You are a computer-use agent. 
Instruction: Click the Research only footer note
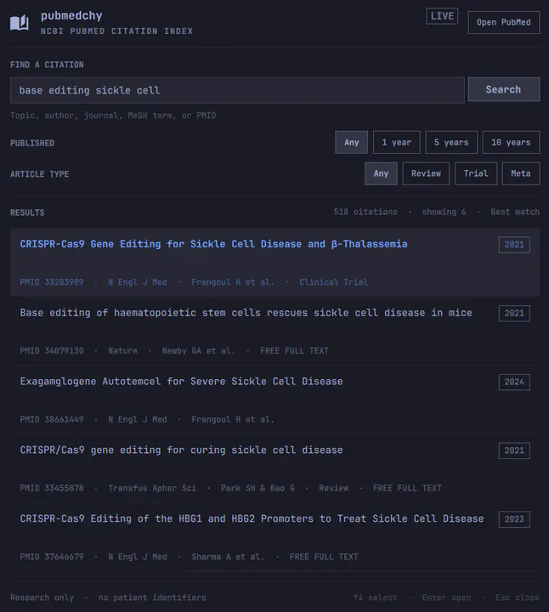tap(42, 598)
